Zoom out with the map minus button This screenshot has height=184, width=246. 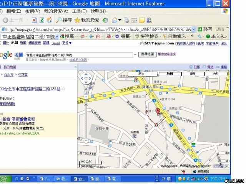(x=86, y=141)
